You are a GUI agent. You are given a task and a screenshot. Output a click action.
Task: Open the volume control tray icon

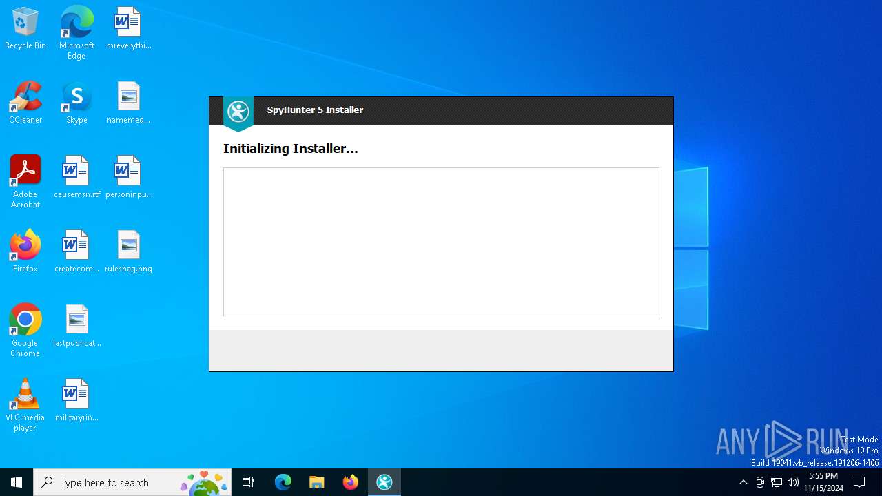point(793,482)
